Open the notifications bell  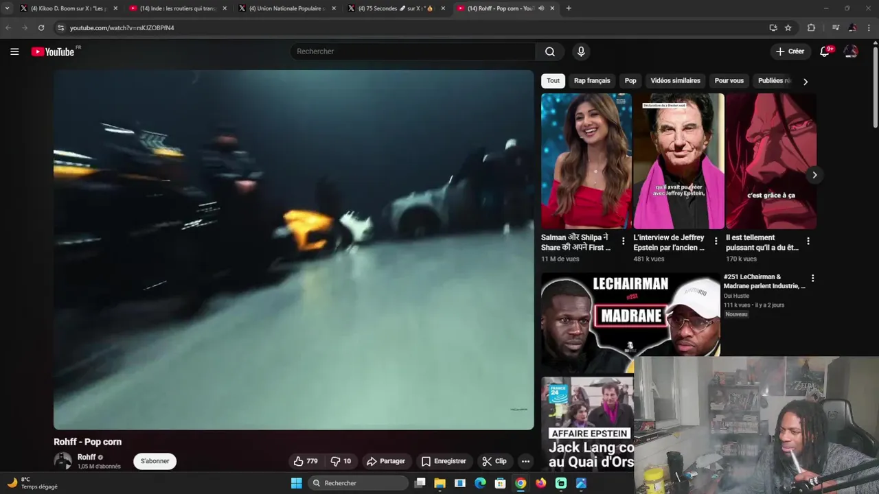[x=825, y=51]
